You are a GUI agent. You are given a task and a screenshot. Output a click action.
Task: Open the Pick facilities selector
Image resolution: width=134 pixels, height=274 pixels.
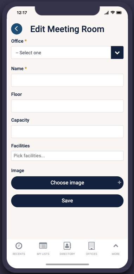click(x=67, y=156)
